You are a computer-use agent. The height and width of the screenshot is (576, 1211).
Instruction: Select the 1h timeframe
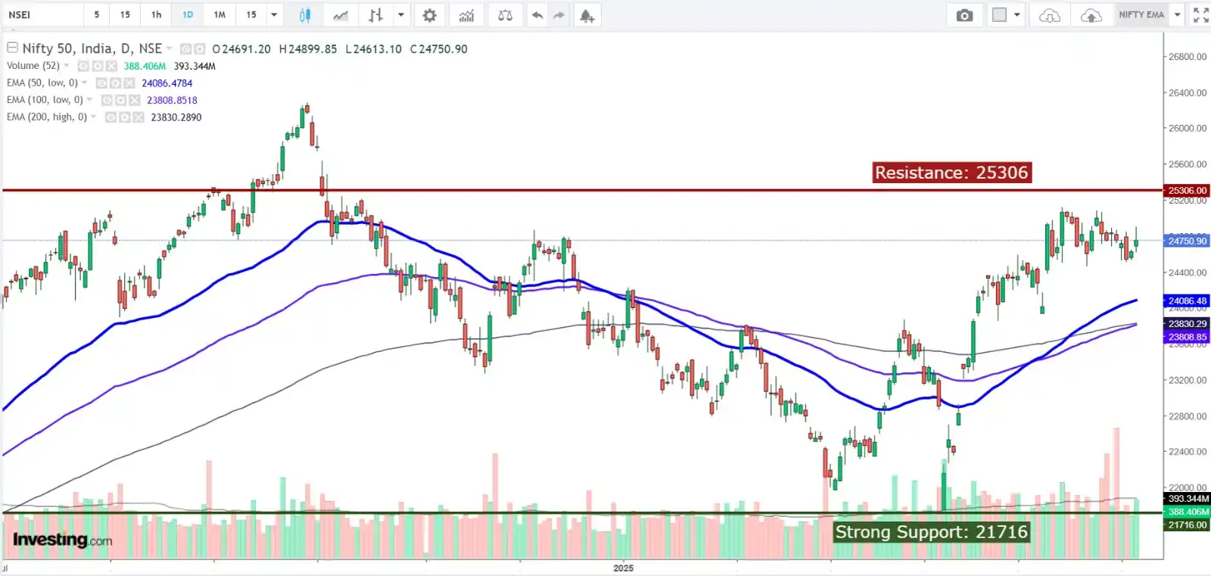156,15
